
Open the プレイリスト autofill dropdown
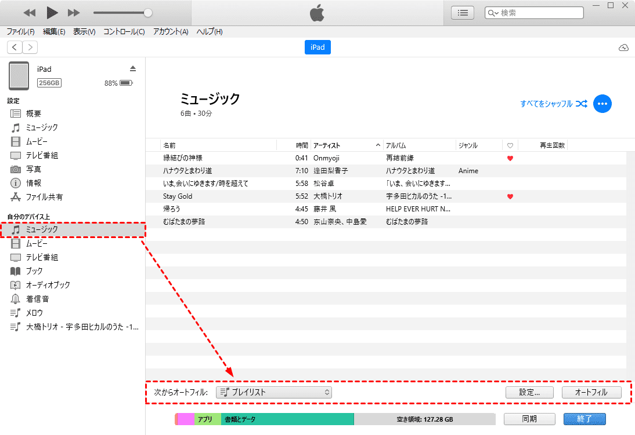point(273,392)
